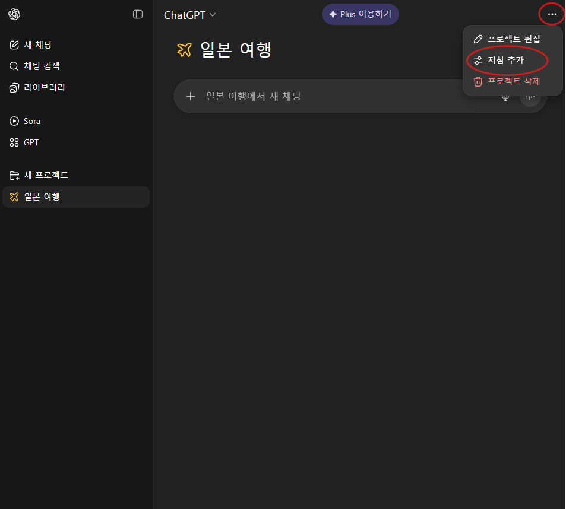Open the GPT explore page
The width and height of the screenshot is (566, 509).
(31, 142)
